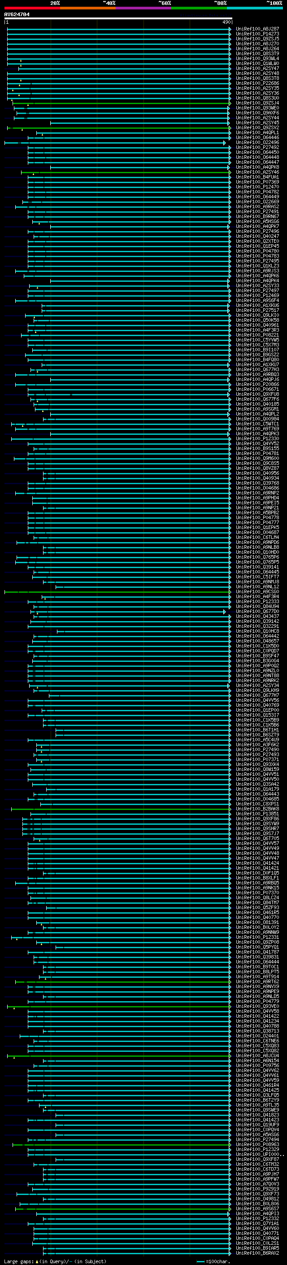Select the label UniRef100_A9NK15
287x1265 pixels.
pos(257,888)
